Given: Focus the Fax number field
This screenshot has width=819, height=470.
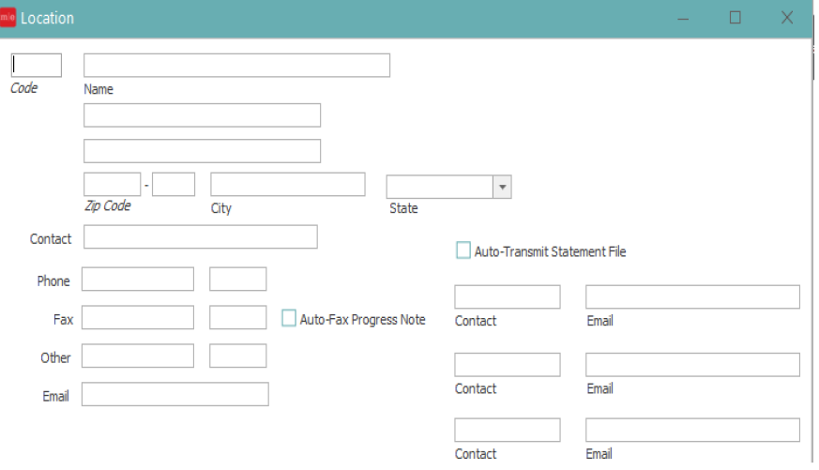Looking at the screenshot, I should (x=137, y=318).
